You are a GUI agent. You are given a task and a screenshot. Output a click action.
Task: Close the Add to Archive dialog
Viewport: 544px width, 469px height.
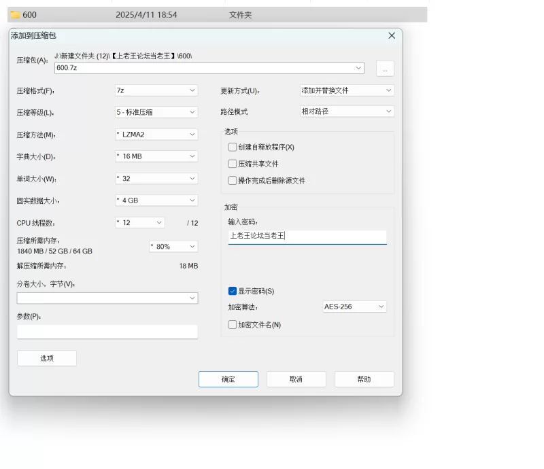(392, 35)
